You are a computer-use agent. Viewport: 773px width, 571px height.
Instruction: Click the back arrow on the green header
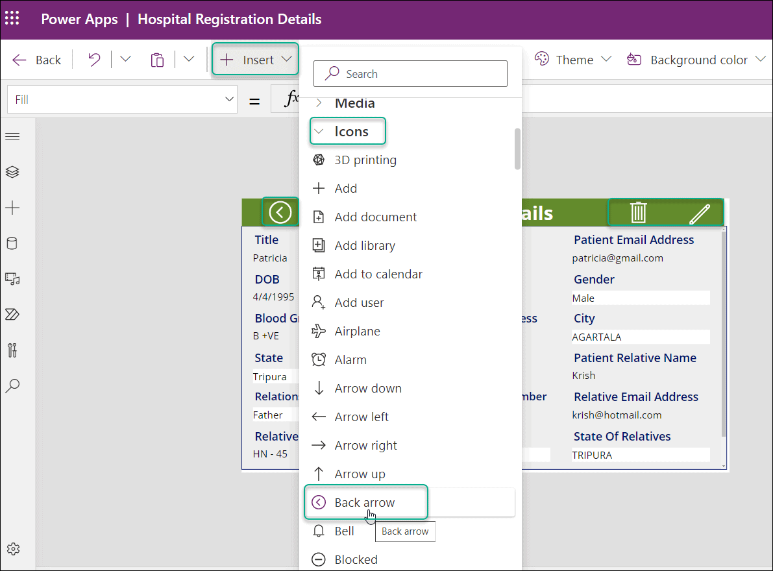[x=281, y=212]
